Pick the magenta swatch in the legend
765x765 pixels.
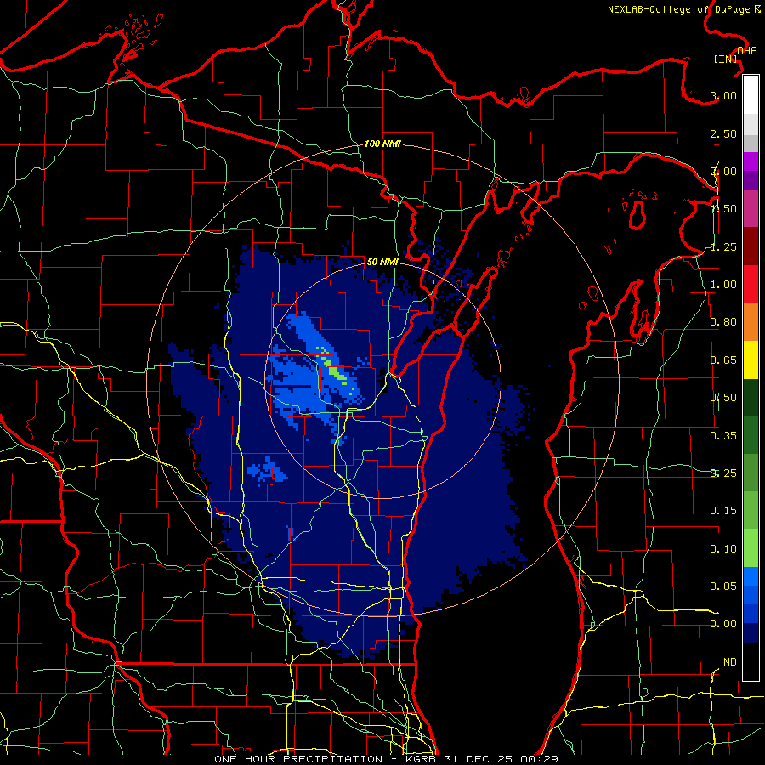[751, 161]
